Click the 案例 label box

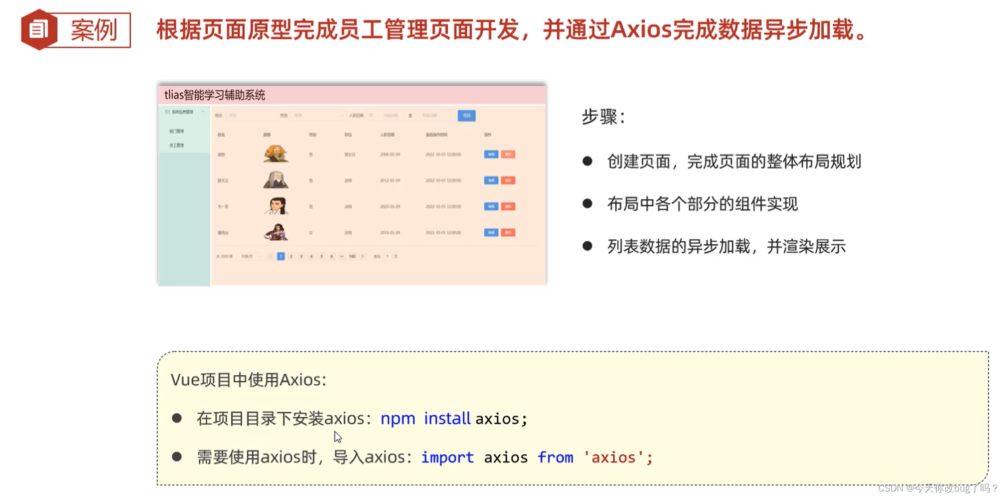point(94,30)
